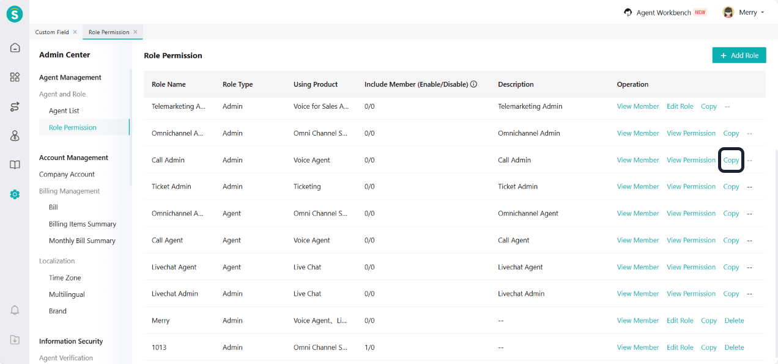The height and width of the screenshot is (364, 778).
Task: Click the info icon beside Include Member header
Action: (473, 84)
